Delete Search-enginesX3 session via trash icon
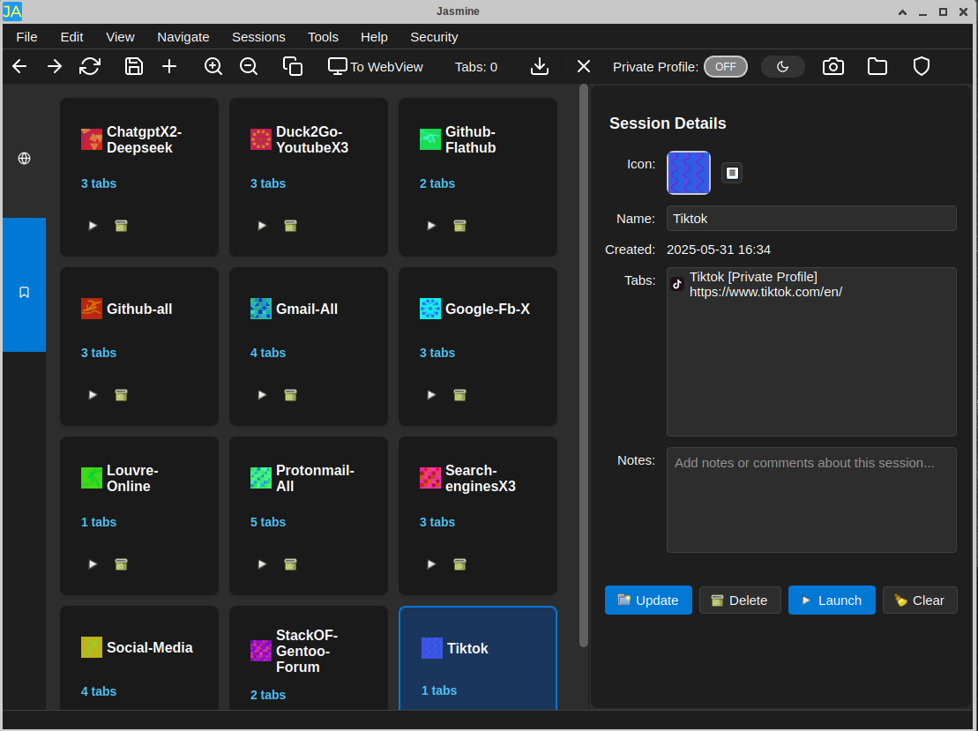This screenshot has width=978, height=731. click(x=459, y=564)
